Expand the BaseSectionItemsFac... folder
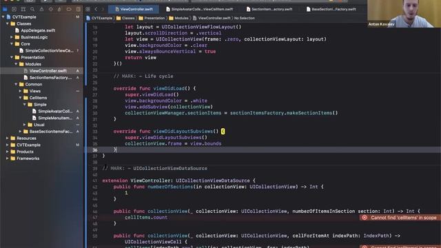The image size is (441, 248). tap(20, 132)
